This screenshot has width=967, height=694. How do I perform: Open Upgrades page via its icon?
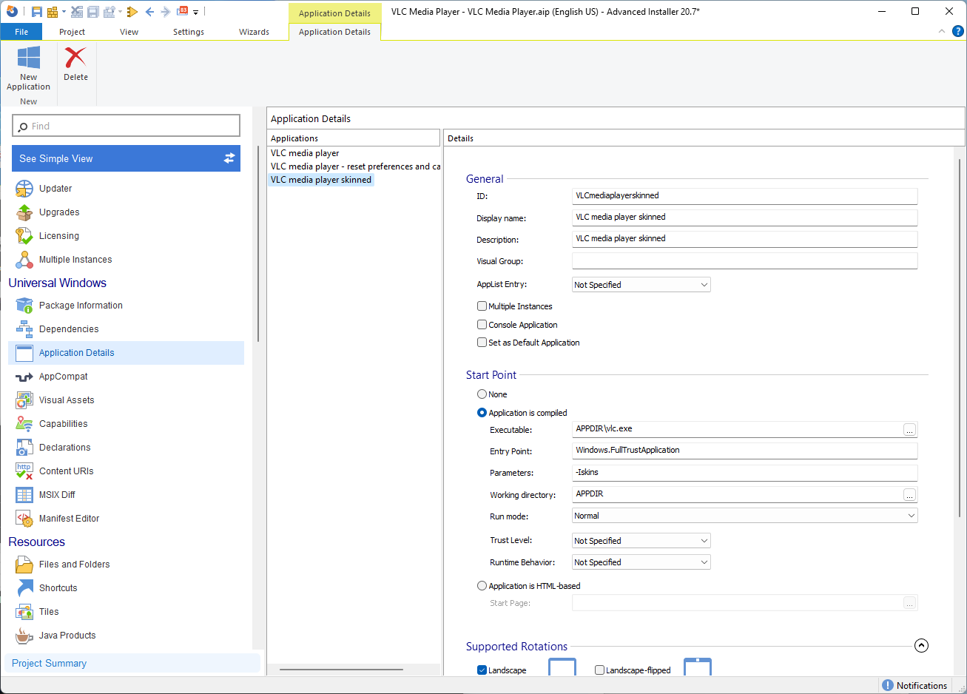[24, 212]
